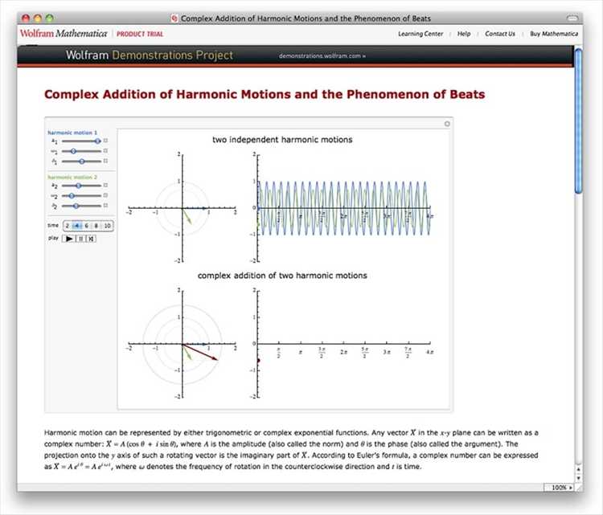
Task: Open the Learning Center link
Action: [x=420, y=34]
